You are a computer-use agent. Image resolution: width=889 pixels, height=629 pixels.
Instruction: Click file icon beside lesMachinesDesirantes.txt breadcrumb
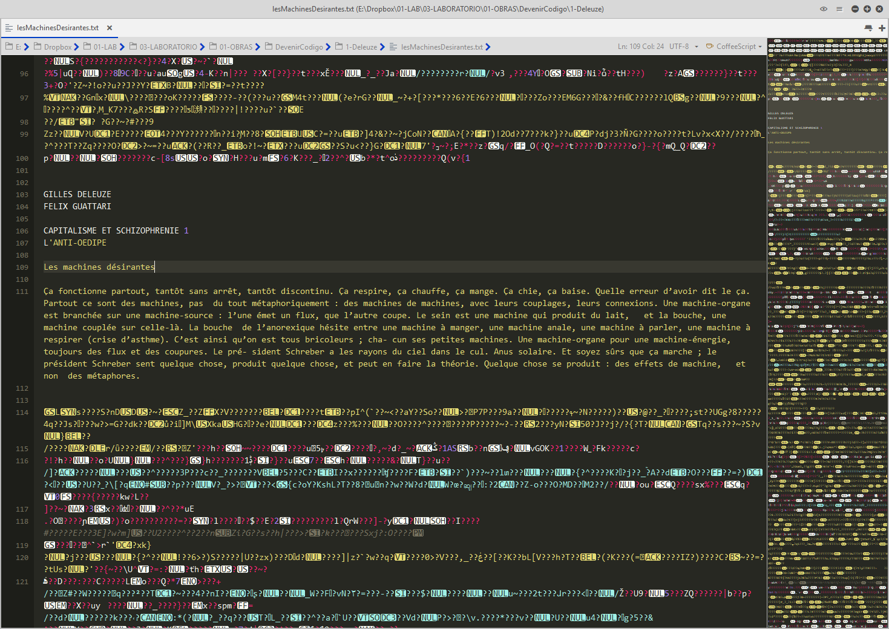pos(393,47)
